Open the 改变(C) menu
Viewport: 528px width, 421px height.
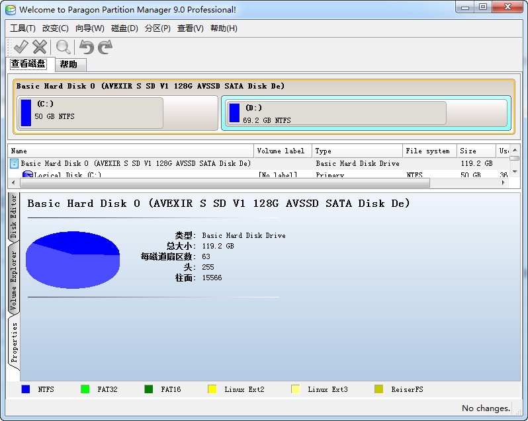point(55,28)
